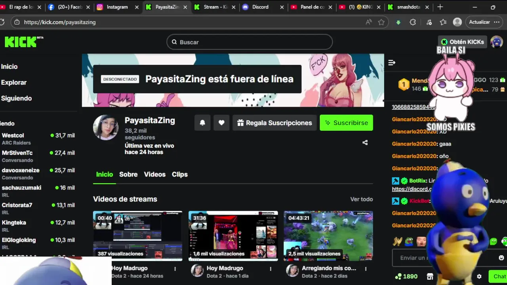
Task: Open the shop icon below the chat box
Action: point(430,276)
